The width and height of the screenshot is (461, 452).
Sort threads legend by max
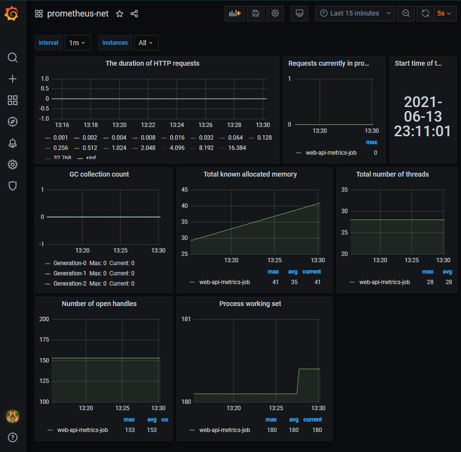click(x=428, y=271)
